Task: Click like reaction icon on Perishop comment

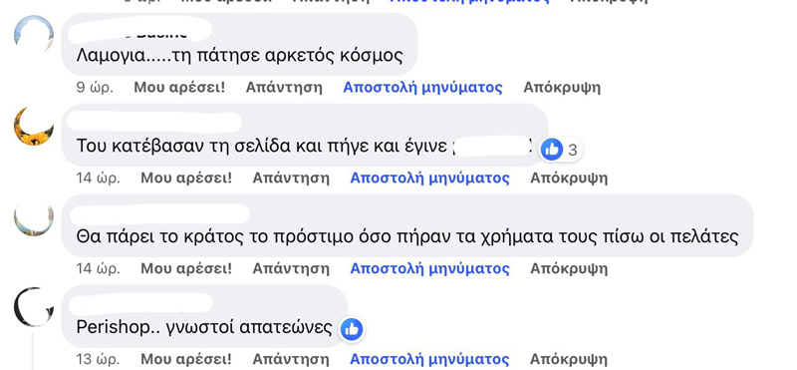Action: coord(352,329)
